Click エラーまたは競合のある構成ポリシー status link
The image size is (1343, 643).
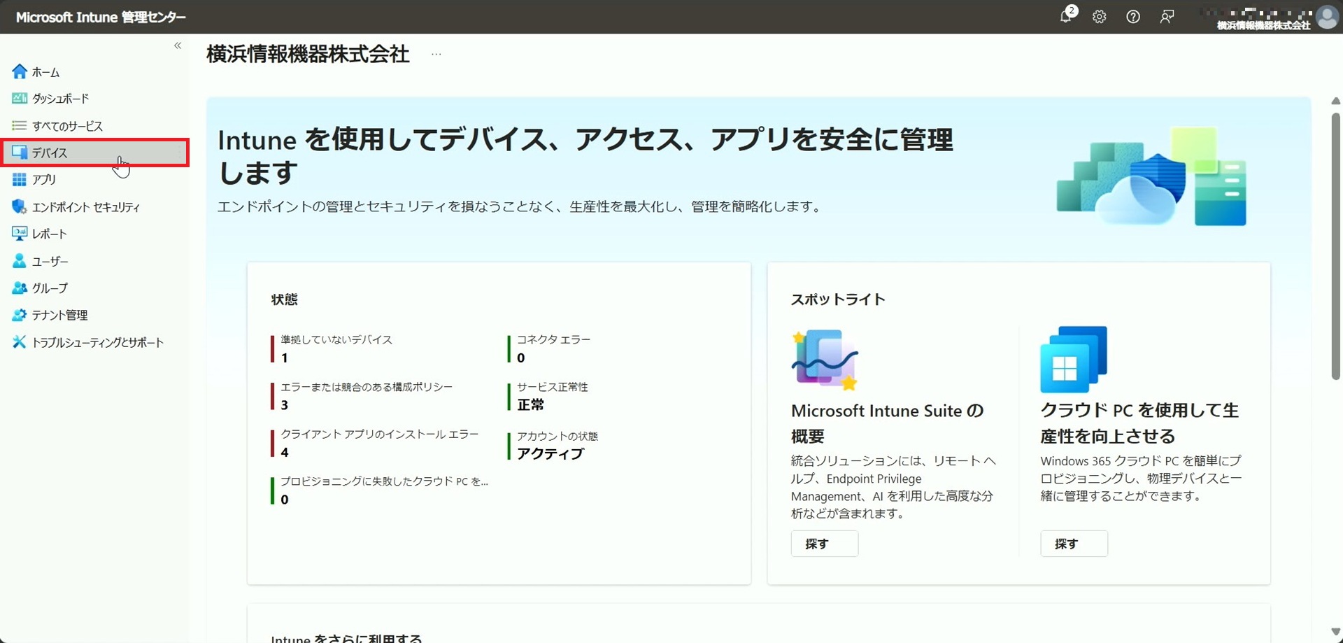367,387
